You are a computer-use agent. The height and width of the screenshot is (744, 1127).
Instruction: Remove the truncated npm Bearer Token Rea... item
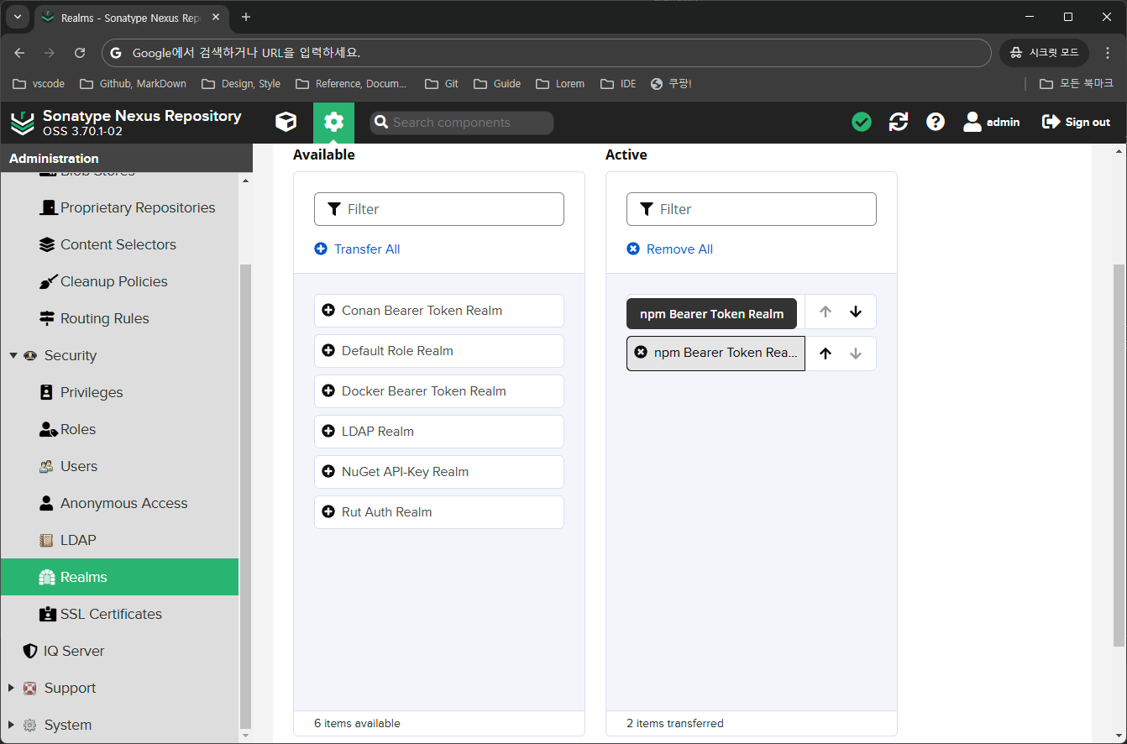coord(716,354)
